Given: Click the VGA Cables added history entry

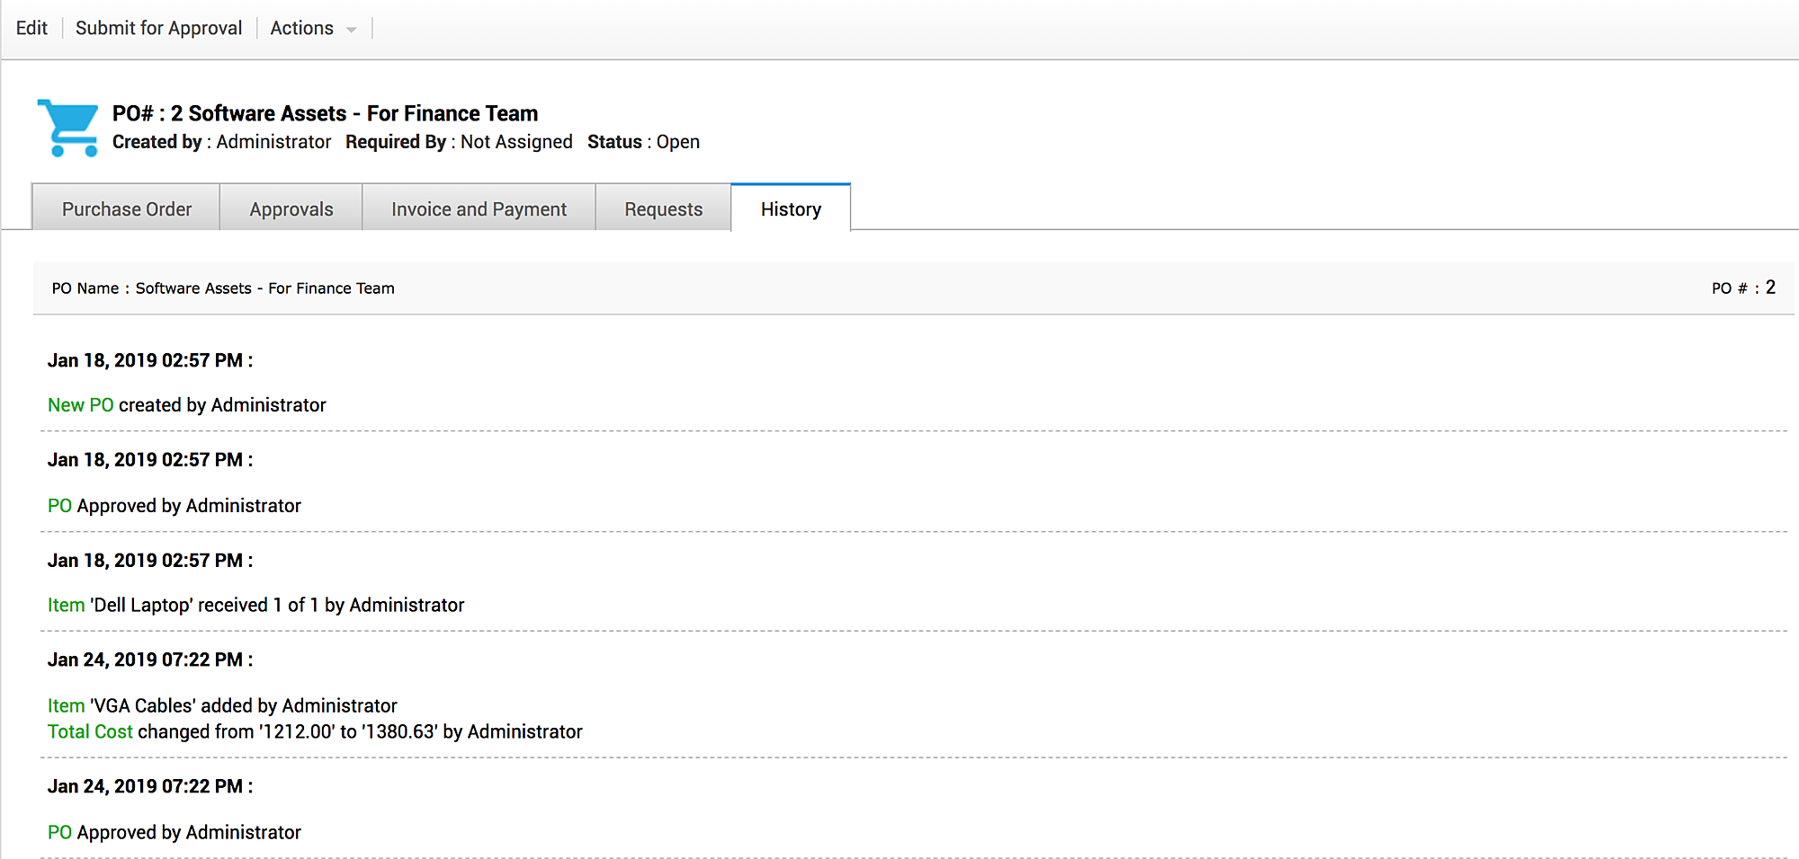Looking at the screenshot, I should pyautogui.click(x=222, y=705).
